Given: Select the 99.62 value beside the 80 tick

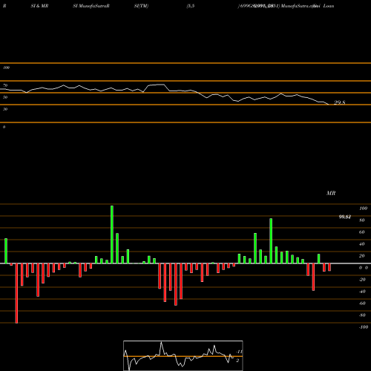Looking at the screenshot, I should tap(345, 217).
